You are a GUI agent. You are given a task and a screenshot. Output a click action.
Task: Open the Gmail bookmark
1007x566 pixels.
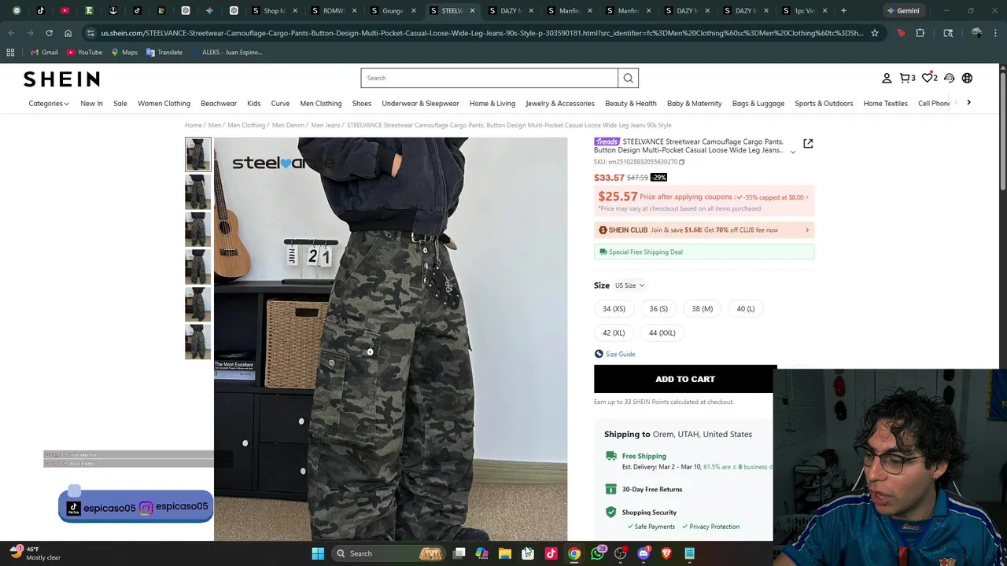[x=43, y=52]
